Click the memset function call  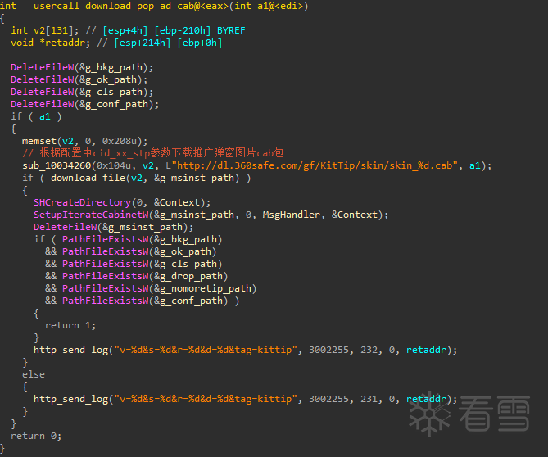[x=39, y=141]
